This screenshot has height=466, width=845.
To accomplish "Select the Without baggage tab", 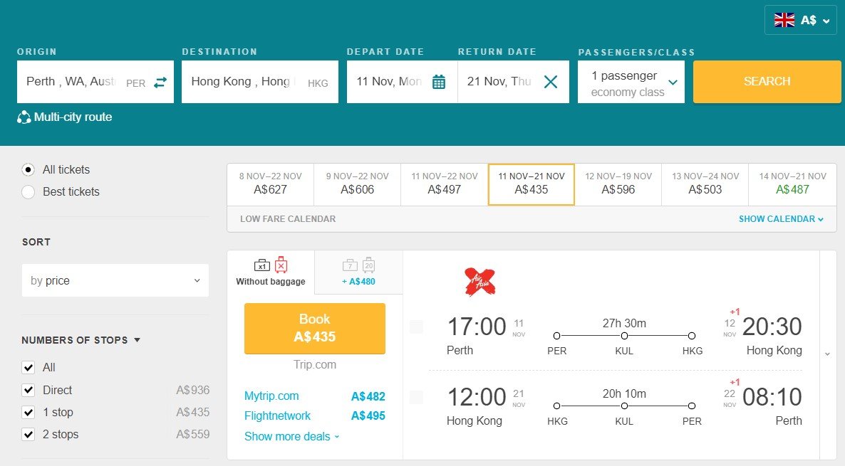I will pyautogui.click(x=271, y=272).
